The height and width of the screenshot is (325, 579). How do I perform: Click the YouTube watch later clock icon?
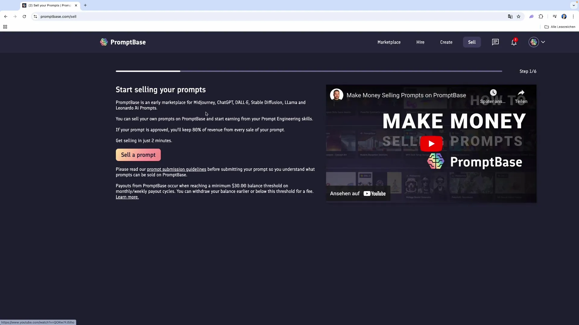pos(493,93)
